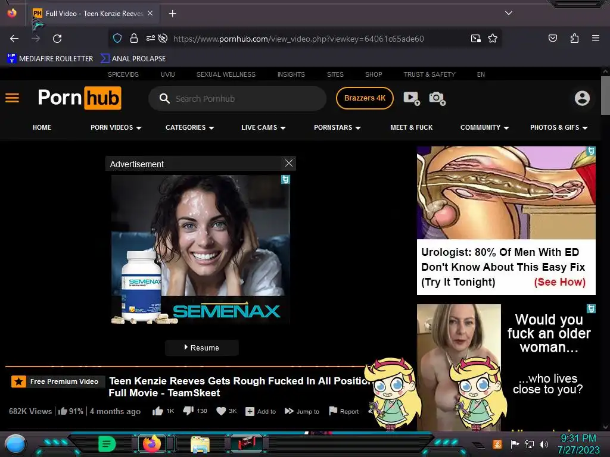Expand the PORN VIDEOS dropdown
Screen dimensions: 610x457
[116, 127]
